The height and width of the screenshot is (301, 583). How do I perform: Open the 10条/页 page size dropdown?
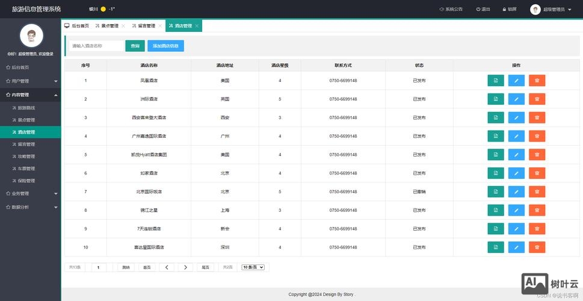click(253, 267)
